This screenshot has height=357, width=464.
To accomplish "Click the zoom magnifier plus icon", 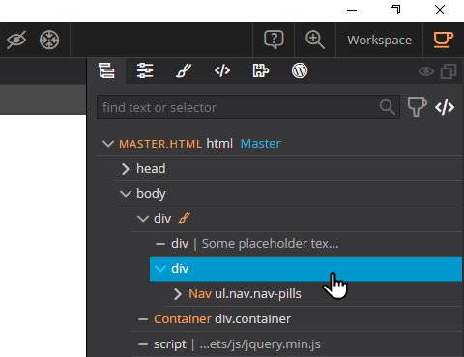I will point(314,40).
